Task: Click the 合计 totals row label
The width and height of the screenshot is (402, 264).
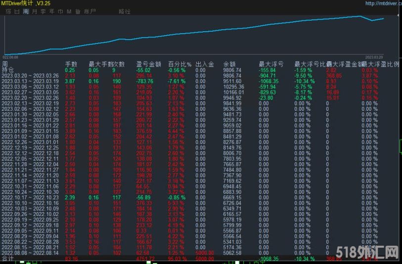Action: coord(8,258)
